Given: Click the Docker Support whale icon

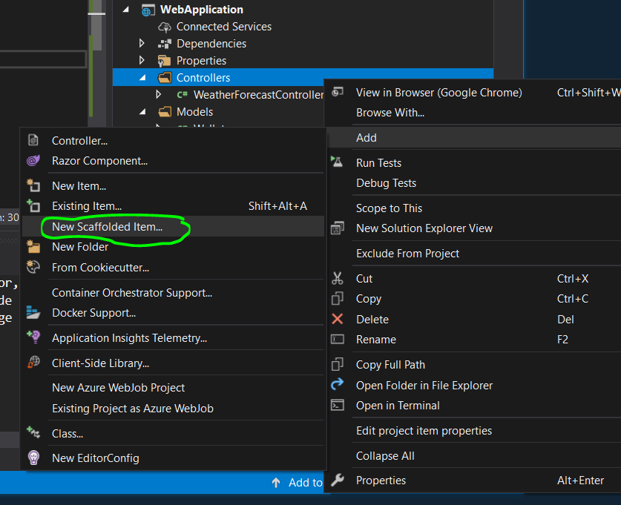Looking at the screenshot, I should (33, 313).
